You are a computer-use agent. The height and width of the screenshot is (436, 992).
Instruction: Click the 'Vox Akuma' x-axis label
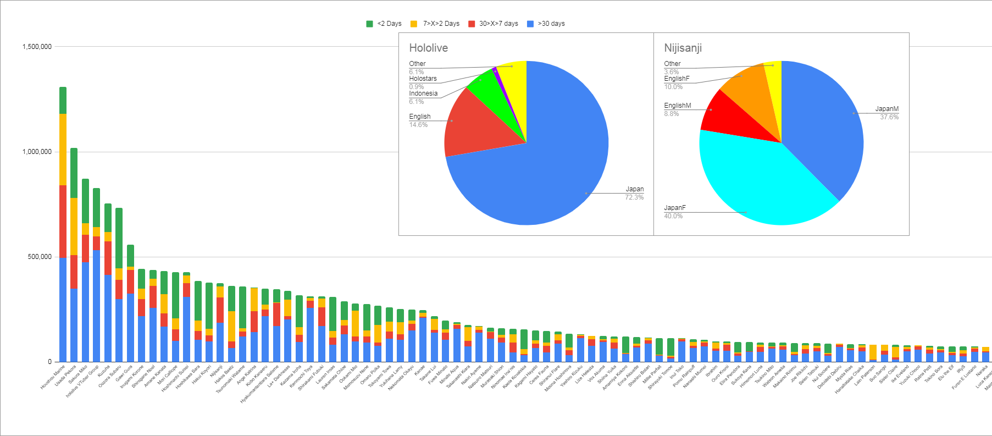tap(596, 373)
